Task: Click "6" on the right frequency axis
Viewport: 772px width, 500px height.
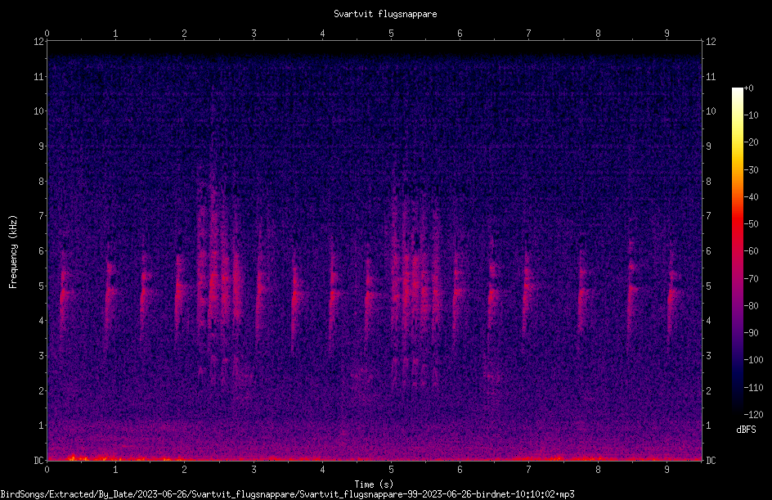Action: coord(708,250)
